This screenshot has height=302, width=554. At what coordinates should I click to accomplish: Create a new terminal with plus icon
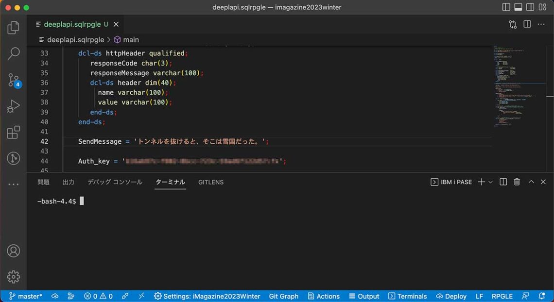point(481,182)
